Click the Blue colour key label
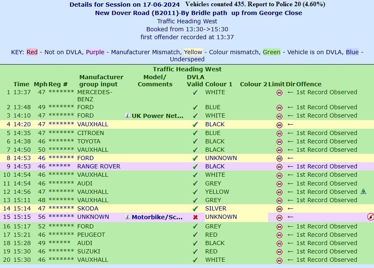 point(352,52)
